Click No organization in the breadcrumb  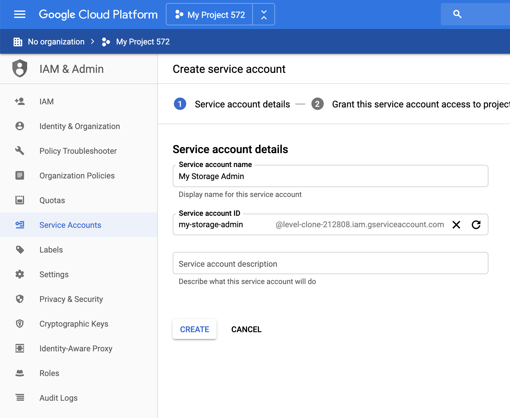click(56, 42)
